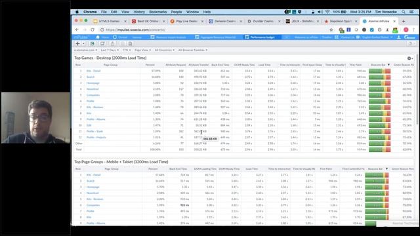Screen dimensions: 420x236
Task: Click the macOS Notification Center icon
Action: coord(411,12)
